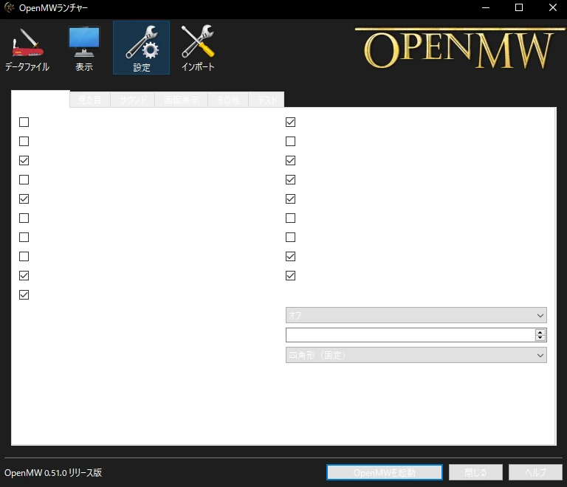Toggle the second checkbox in the left column
The height and width of the screenshot is (487, 567).
pyautogui.click(x=24, y=141)
